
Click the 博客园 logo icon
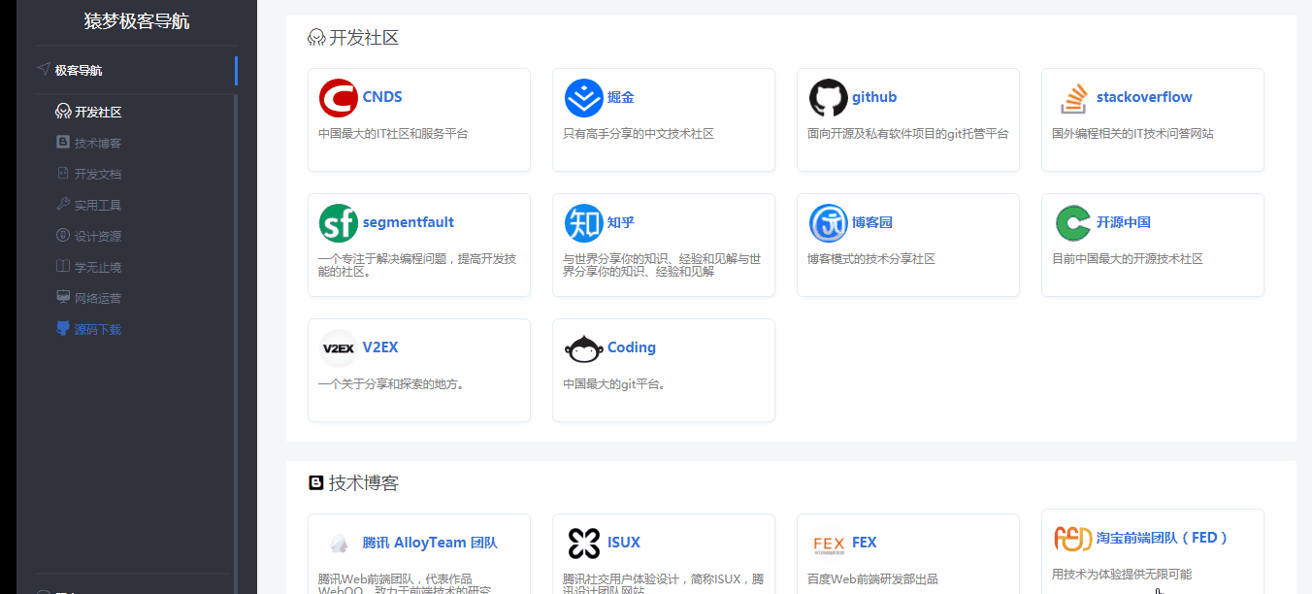click(828, 223)
